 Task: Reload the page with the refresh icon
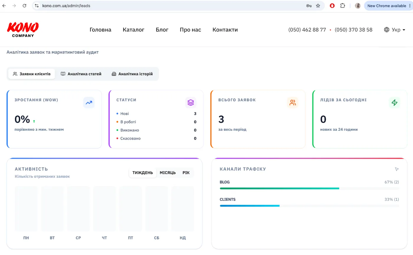[24, 6]
